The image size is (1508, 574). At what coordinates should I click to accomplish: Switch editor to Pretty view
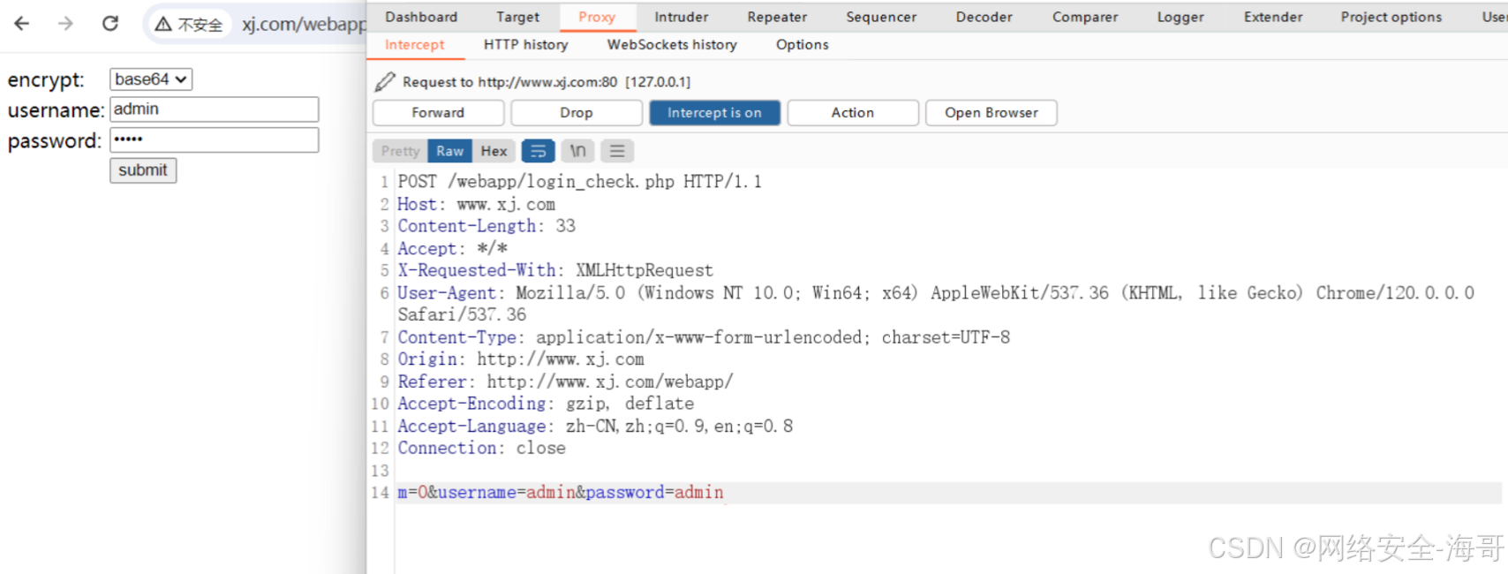tap(400, 151)
